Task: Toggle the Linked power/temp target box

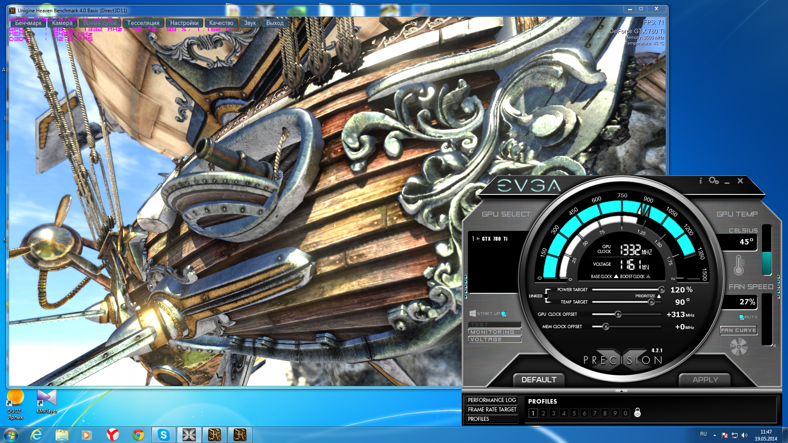Action: (x=546, y=296)
